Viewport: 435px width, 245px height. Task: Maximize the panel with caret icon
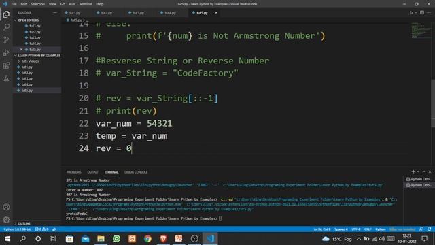(424, 172)
